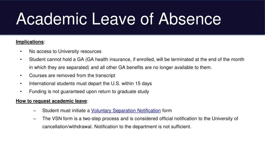This screenshot has height=149, width=265.
Task: Select the dash before "The VSN form"
Action: 35,119
